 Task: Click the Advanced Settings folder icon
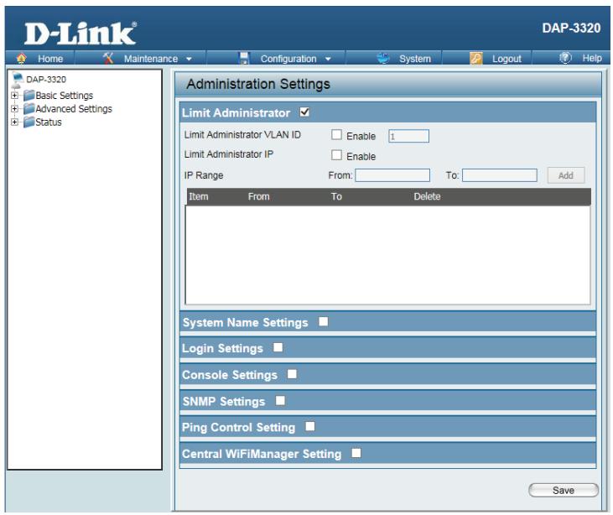click(29, 109)
